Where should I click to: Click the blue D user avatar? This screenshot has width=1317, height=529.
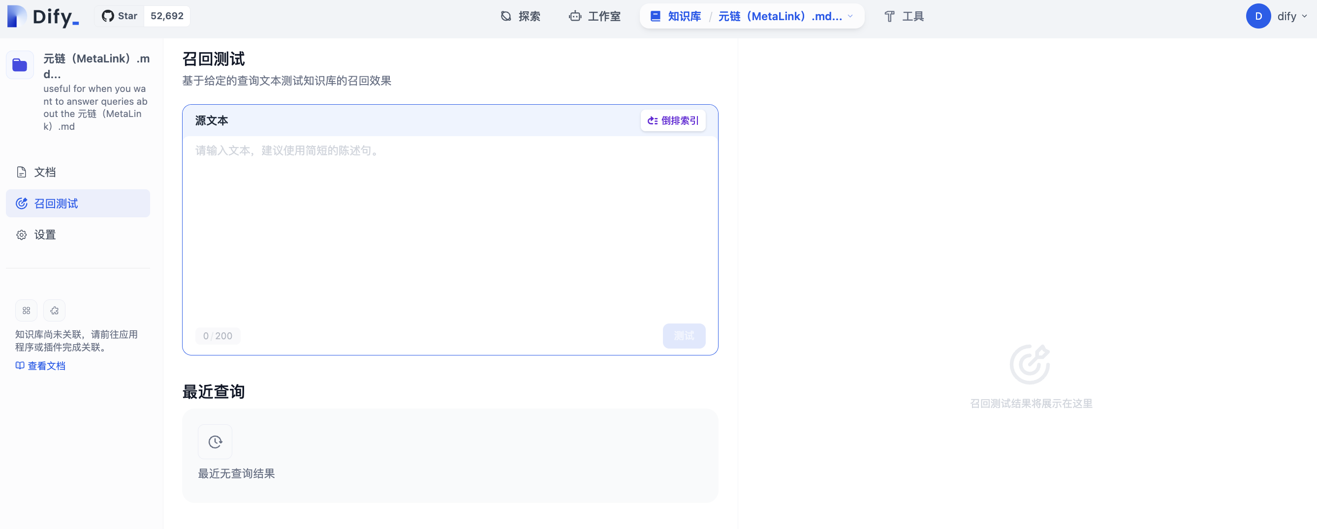1258,16
